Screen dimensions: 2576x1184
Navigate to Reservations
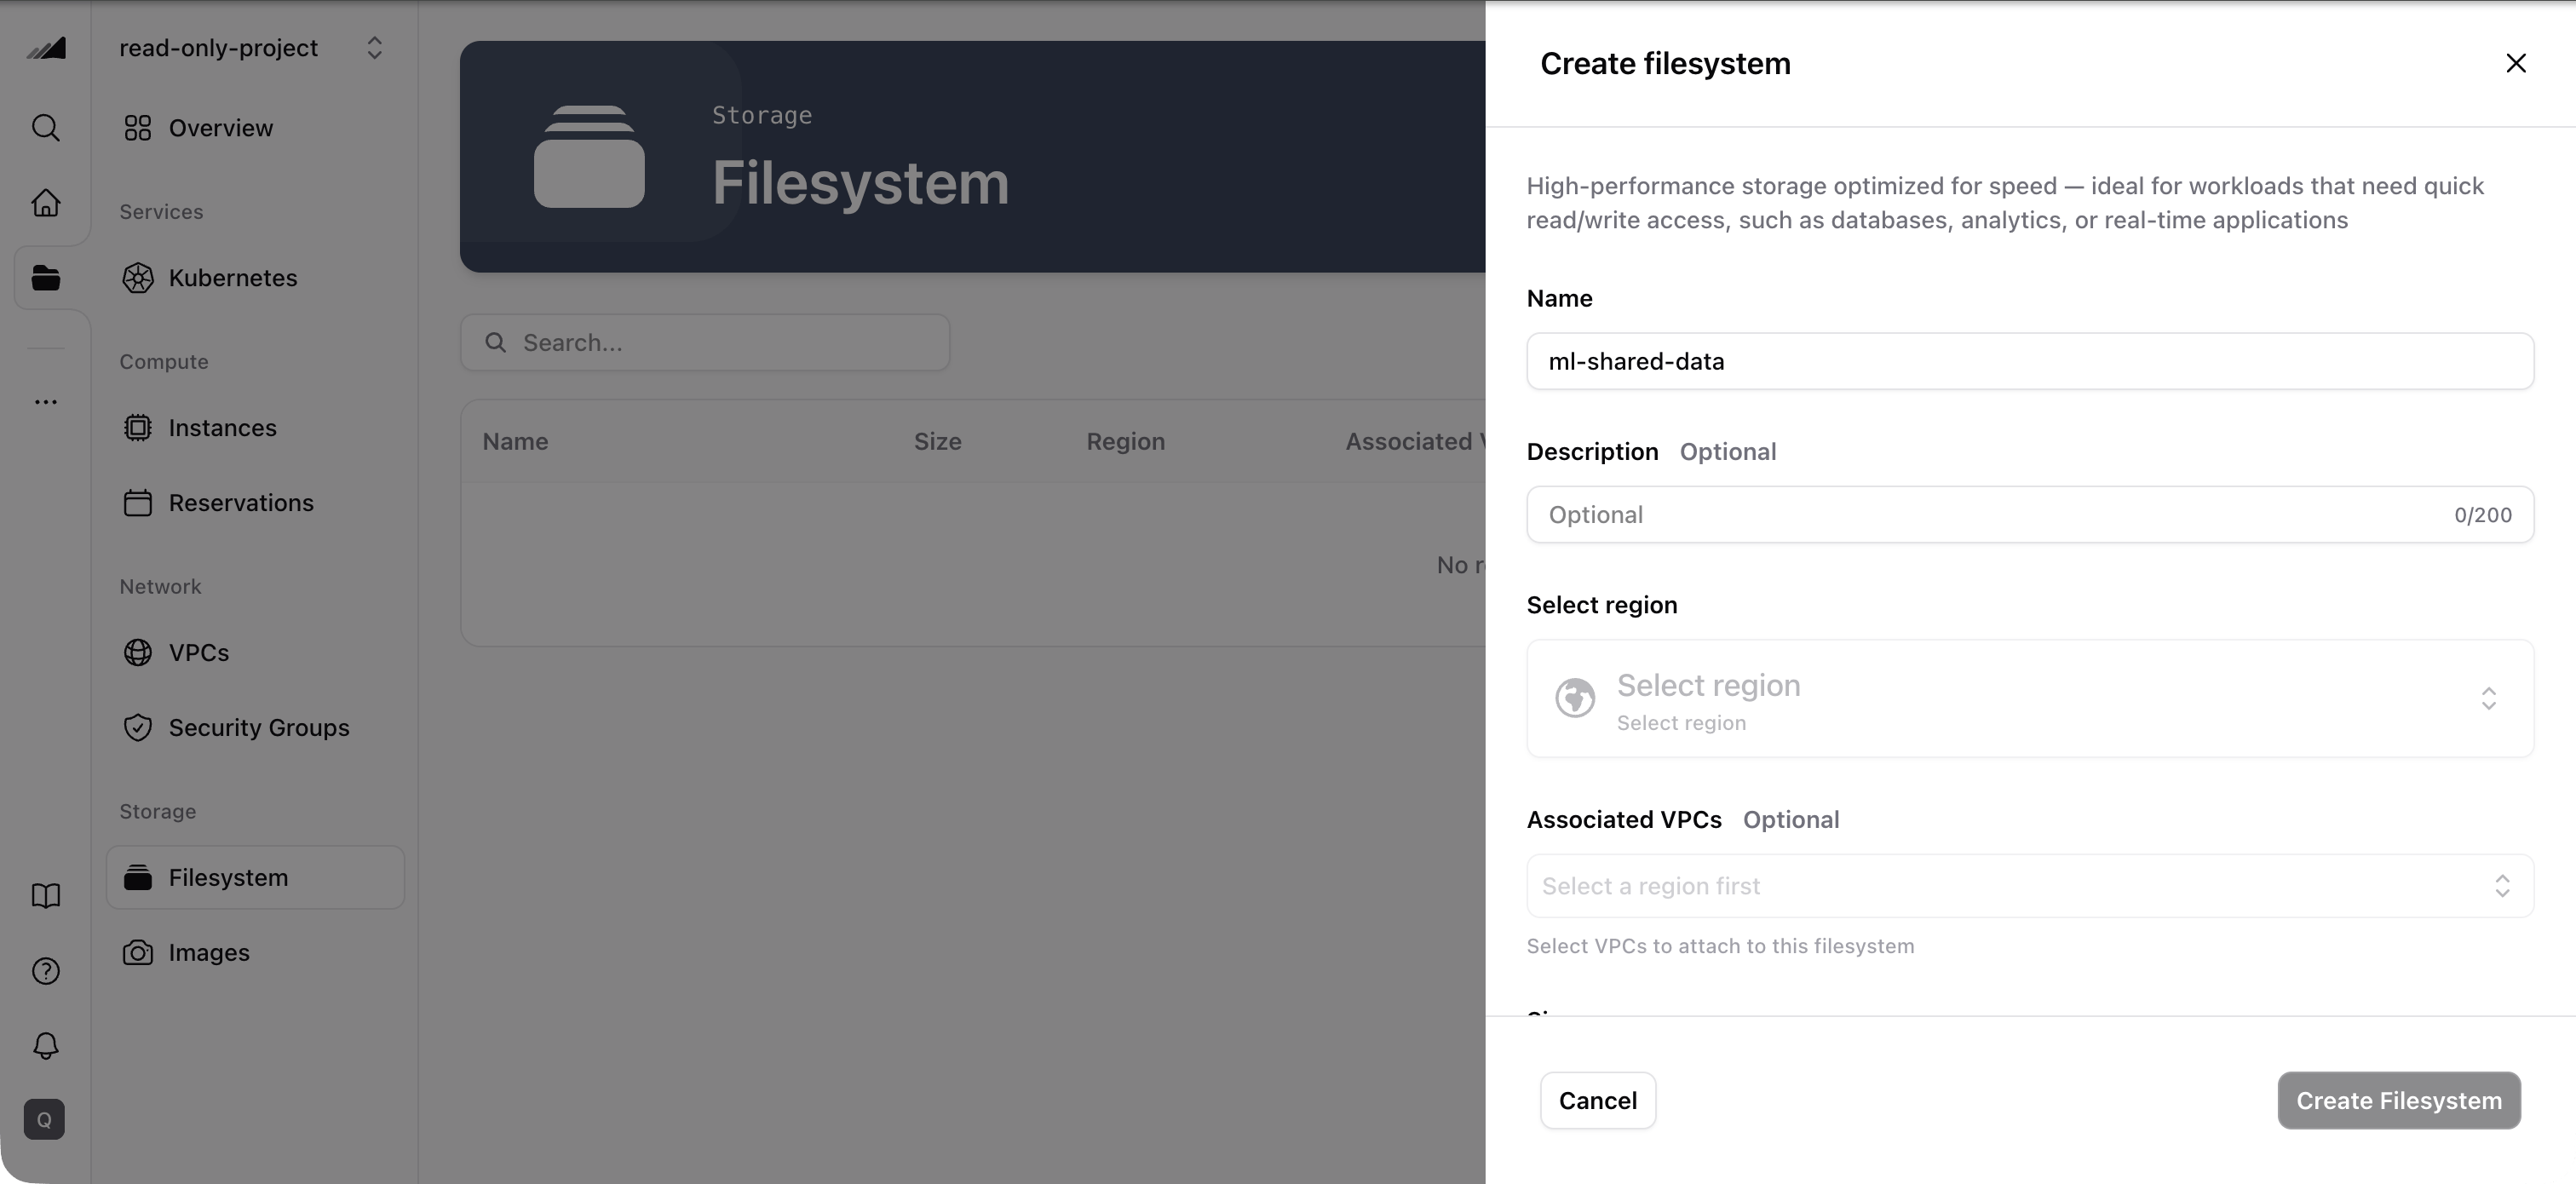pos(255,503)
